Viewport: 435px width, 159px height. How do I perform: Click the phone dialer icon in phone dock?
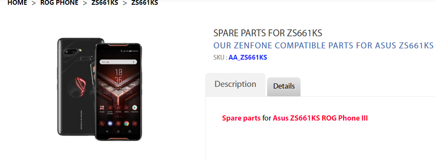[102, 124]
